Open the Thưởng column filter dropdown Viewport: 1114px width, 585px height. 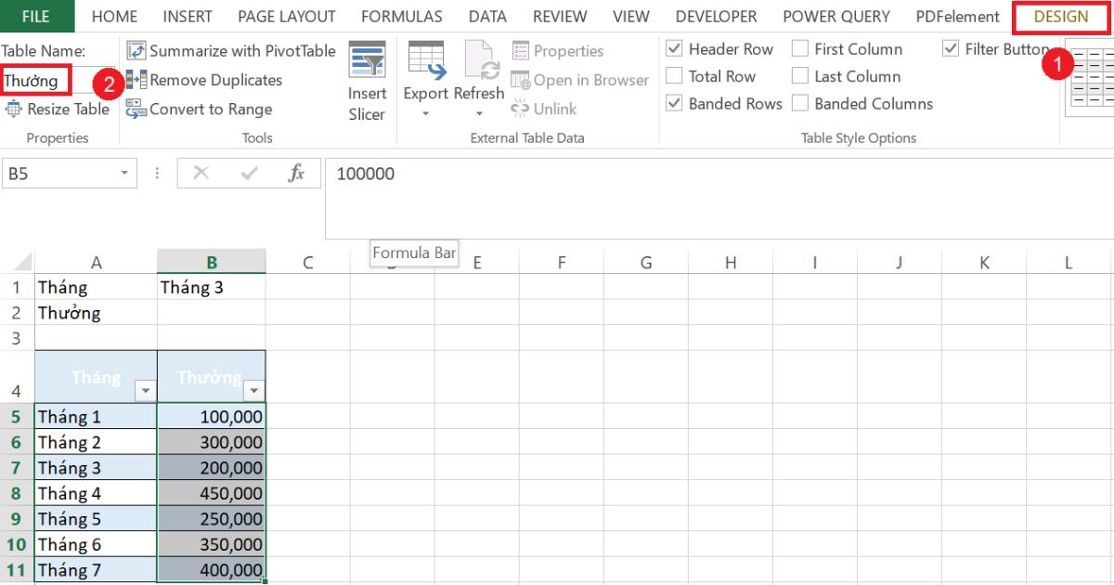click(253, 389)
